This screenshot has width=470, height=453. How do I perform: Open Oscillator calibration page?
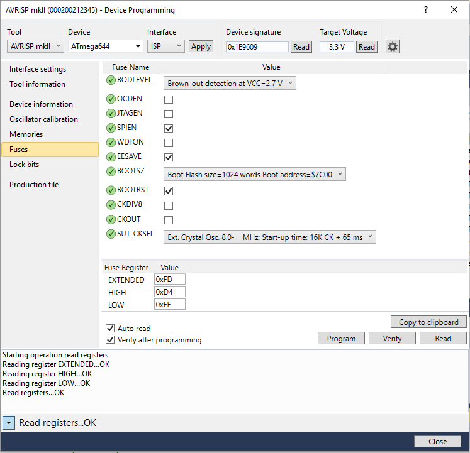(44, 119)
